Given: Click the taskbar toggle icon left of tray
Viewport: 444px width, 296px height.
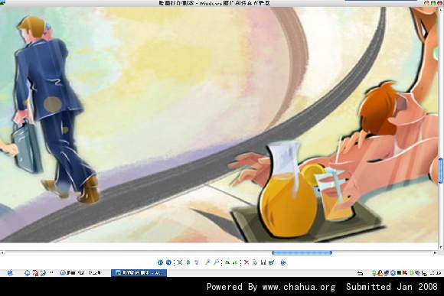Looking at the screenshot, I should pyautogui.click(x=360, y=273).
